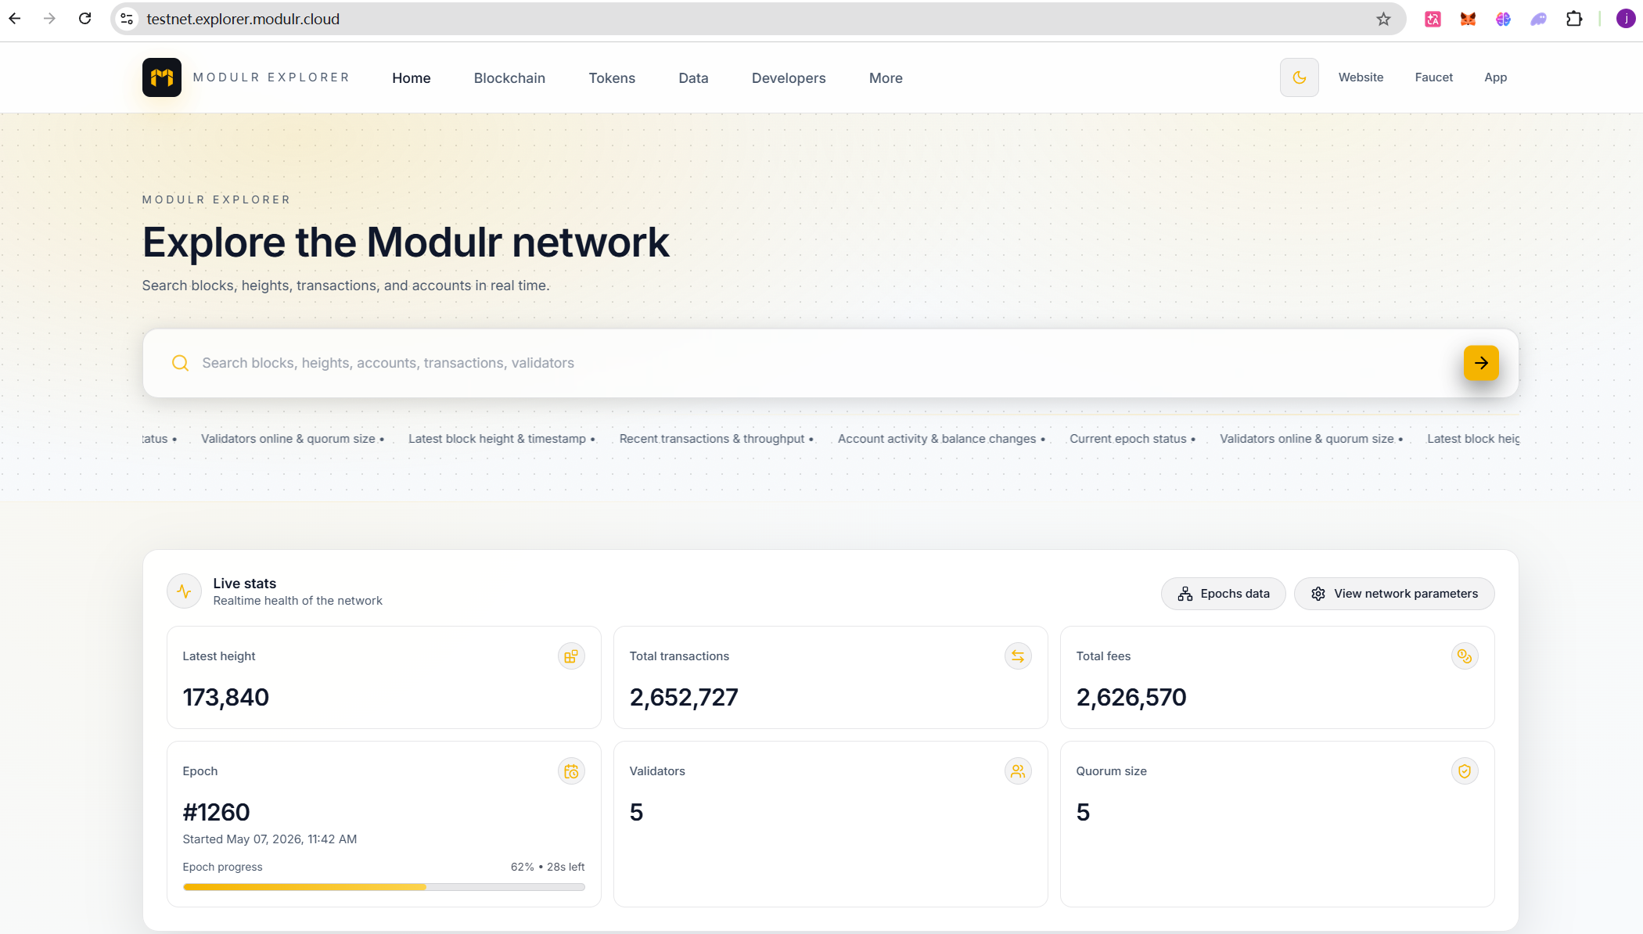Click the Validators people icon

(1018, 771)
